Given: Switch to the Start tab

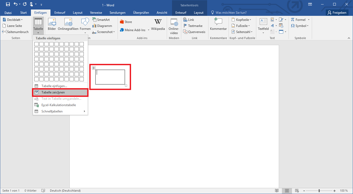Looking at the screenshot, I should [24, 13].
